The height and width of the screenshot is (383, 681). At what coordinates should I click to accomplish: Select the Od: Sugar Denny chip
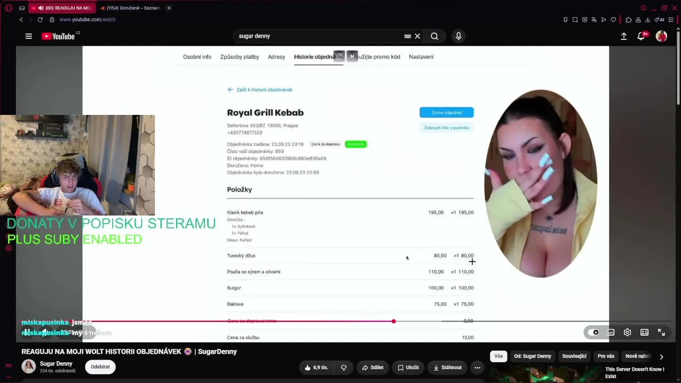click(x=533, y=356)
